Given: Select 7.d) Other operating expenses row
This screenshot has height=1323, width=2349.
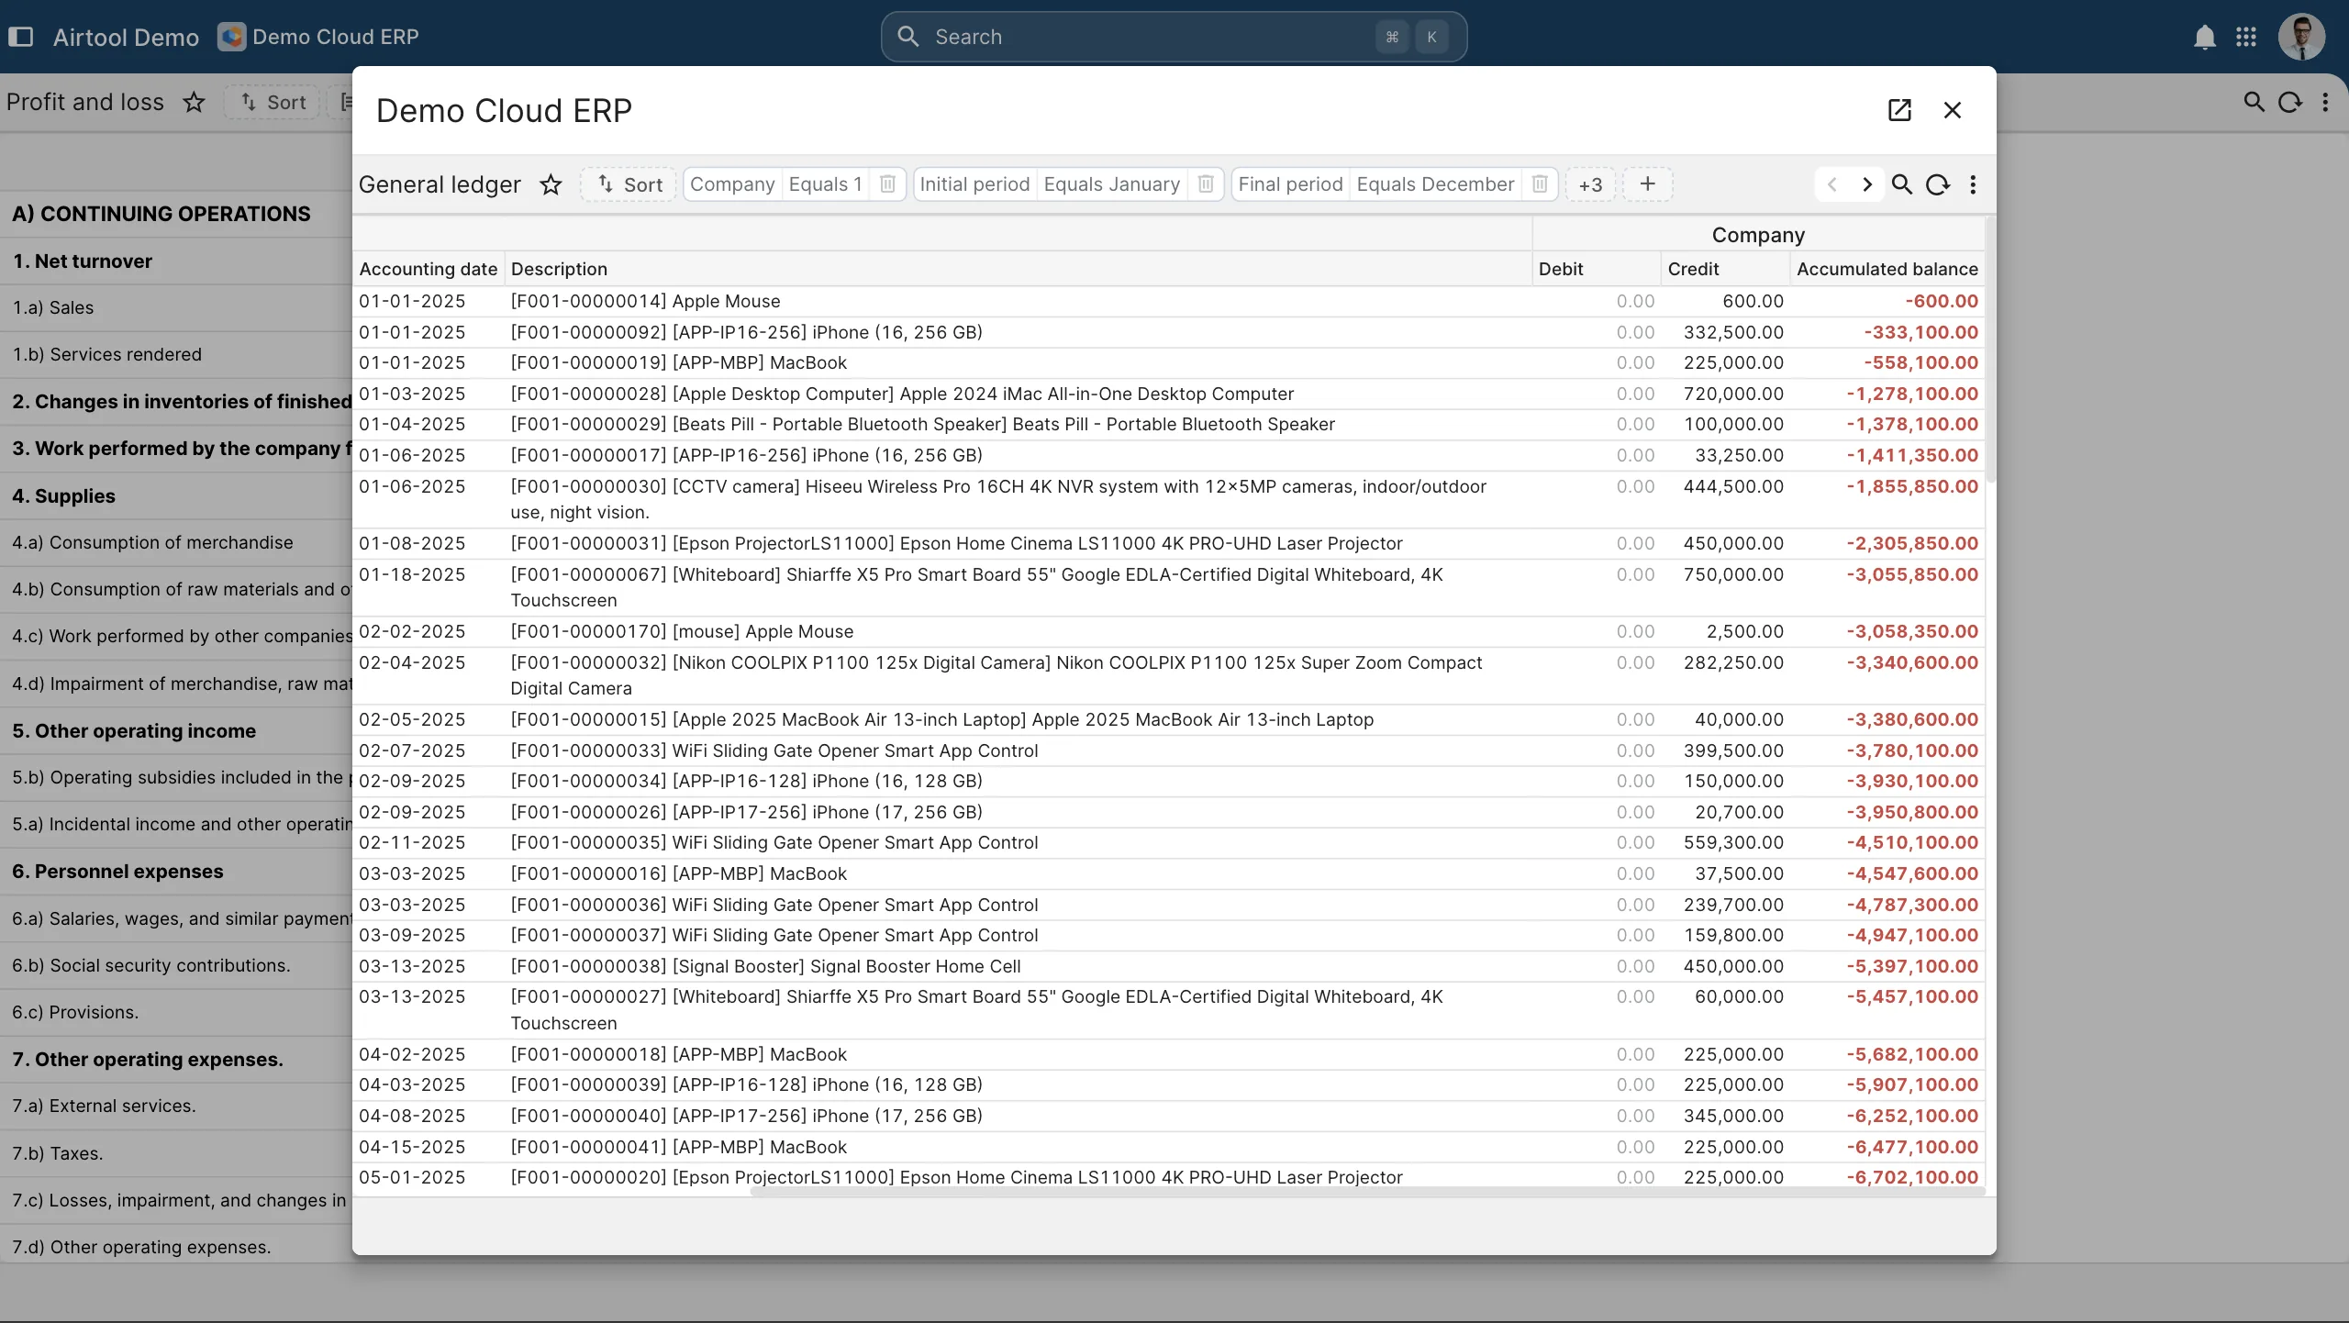Looking at the screenshot, I should coord(176,1247).
